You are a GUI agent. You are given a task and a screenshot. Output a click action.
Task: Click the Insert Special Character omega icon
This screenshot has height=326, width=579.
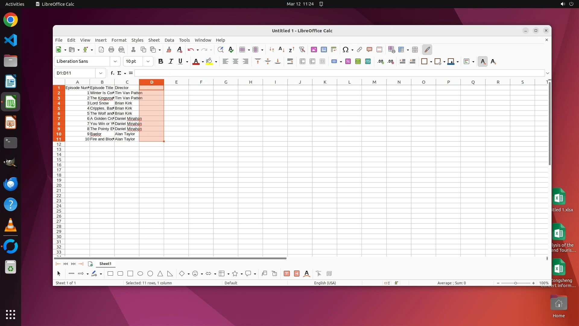(346, 50)
